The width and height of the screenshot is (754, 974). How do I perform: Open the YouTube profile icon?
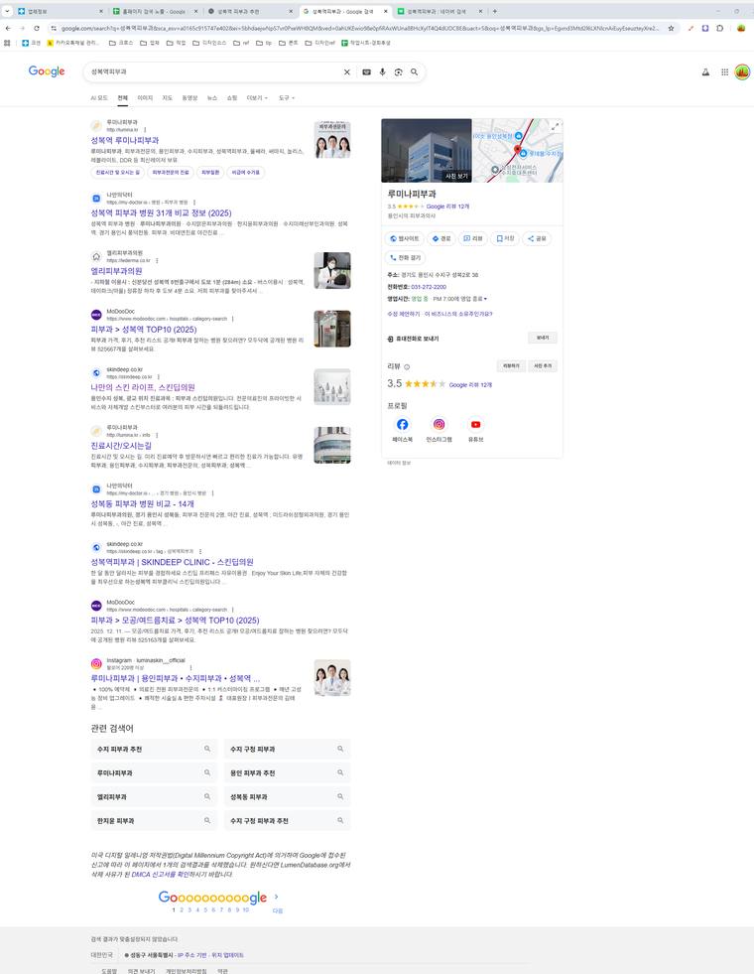(x=475, y=424)
